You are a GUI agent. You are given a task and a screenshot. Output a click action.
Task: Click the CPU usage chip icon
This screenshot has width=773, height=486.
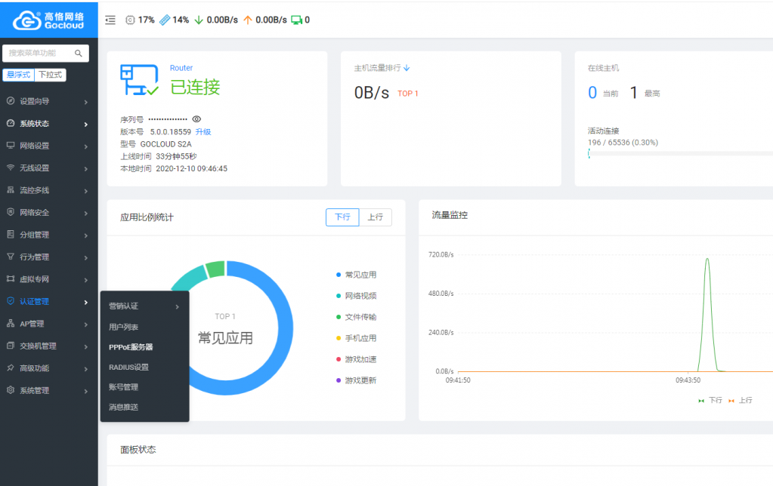130,20
